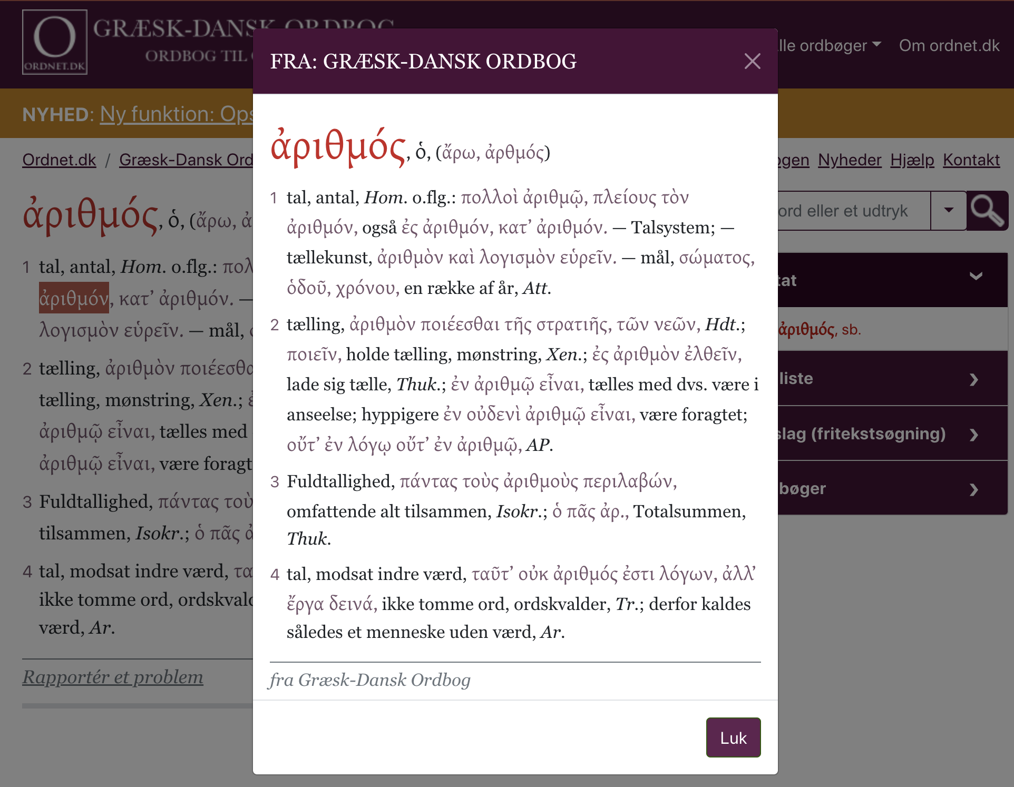Select Hjælp from navigation menu
This screenshot has width=1014, height=787.
click(x=911, y=160)
